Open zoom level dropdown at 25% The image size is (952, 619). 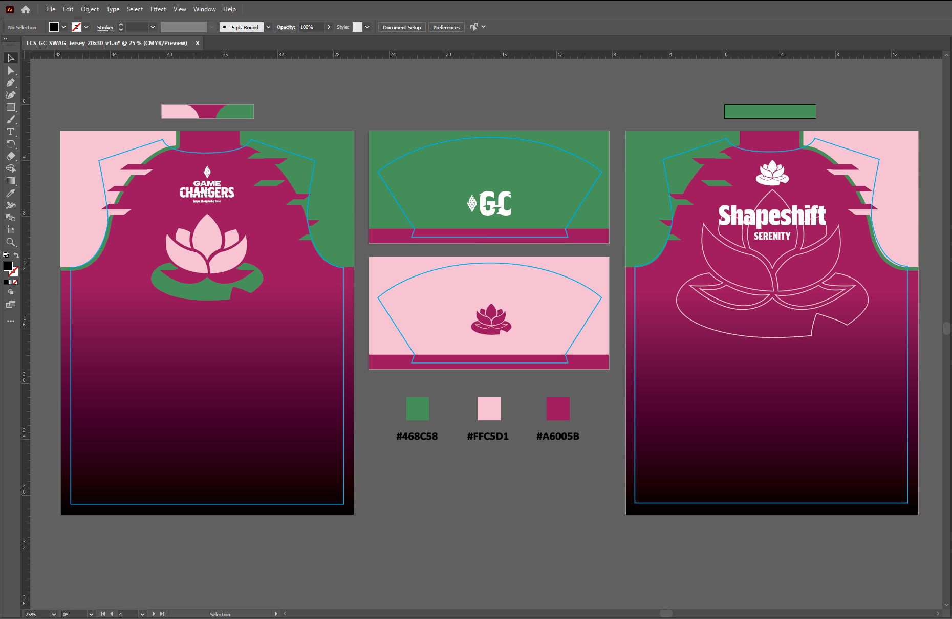click(54, 614)
